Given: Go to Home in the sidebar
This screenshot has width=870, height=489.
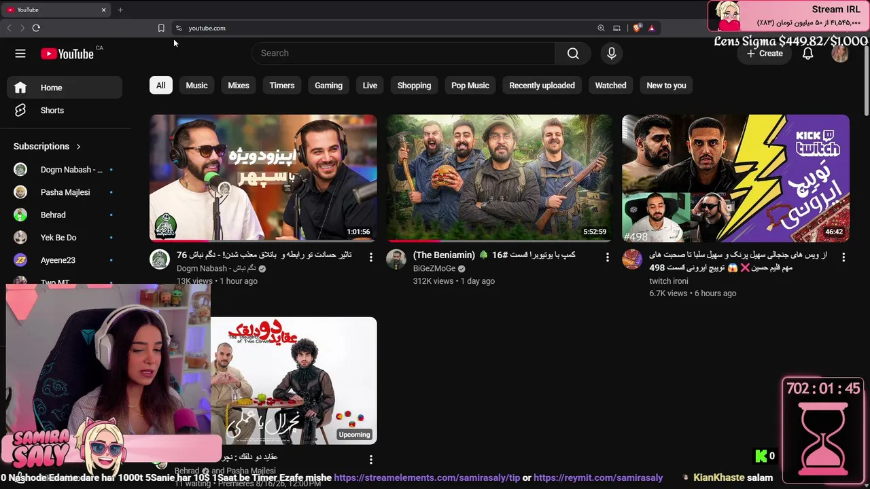Looking at the screenshot, I should click(65, 88).
